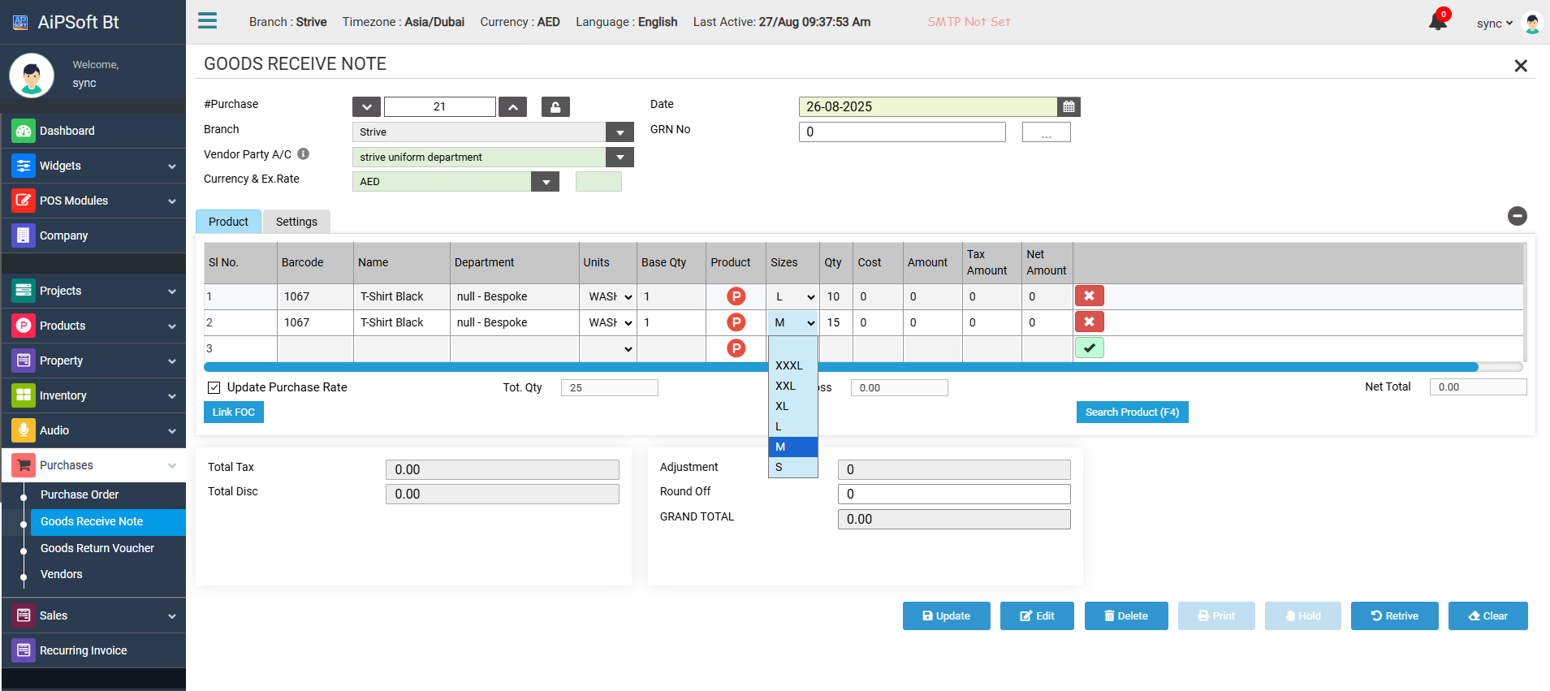Image resolution: width=1550 pixels, height=691 pixels.
Task: Expand the Vendor Party A/C dropdown
Action: (620, 158)
